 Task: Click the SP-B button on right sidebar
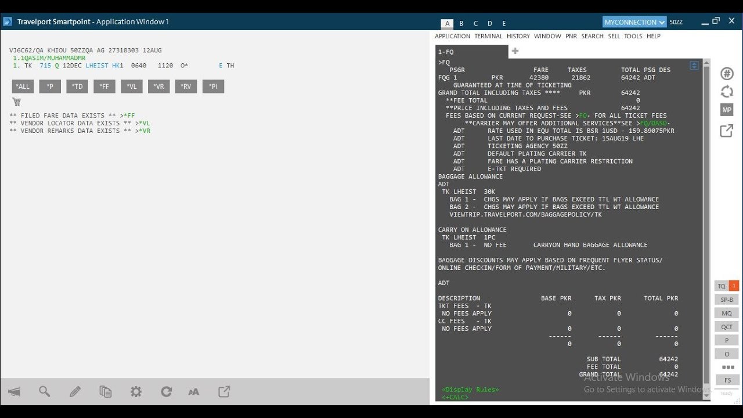coord(727,300)
